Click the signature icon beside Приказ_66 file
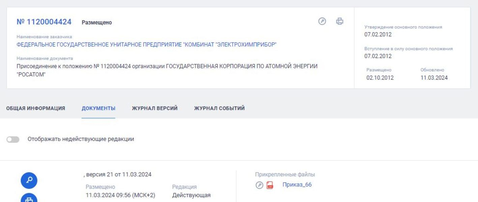The height and width of the screenshot is (202, 478). click(x=259, y=185)
